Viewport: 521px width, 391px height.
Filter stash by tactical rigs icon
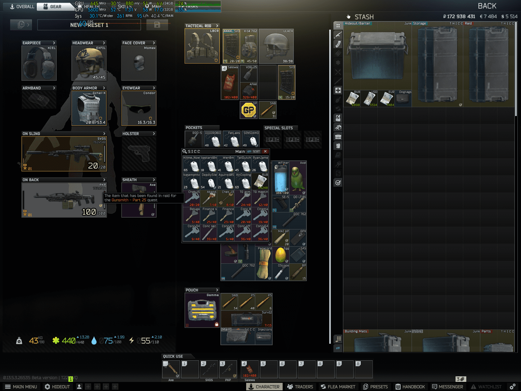[338, 118]
